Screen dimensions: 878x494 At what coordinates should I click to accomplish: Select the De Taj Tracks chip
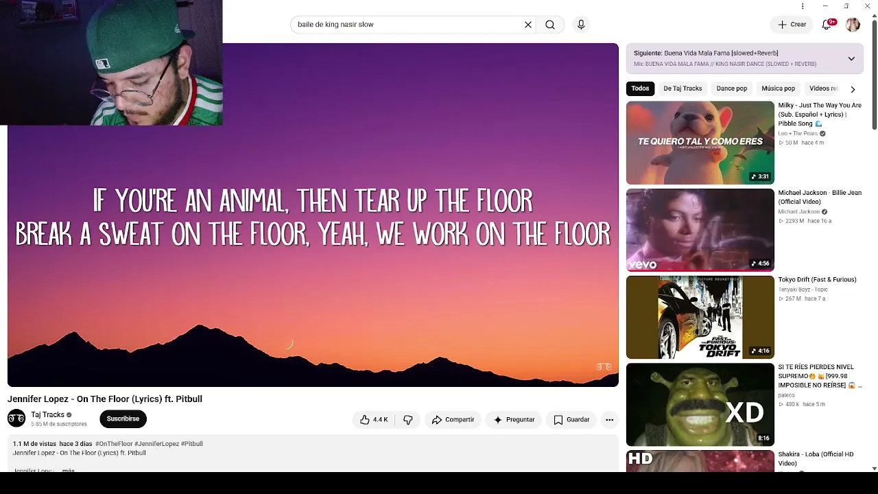683,89
